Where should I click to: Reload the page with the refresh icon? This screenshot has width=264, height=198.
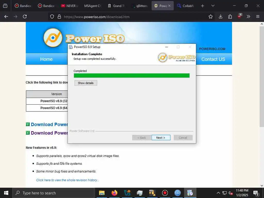click(x=25, y=16)
